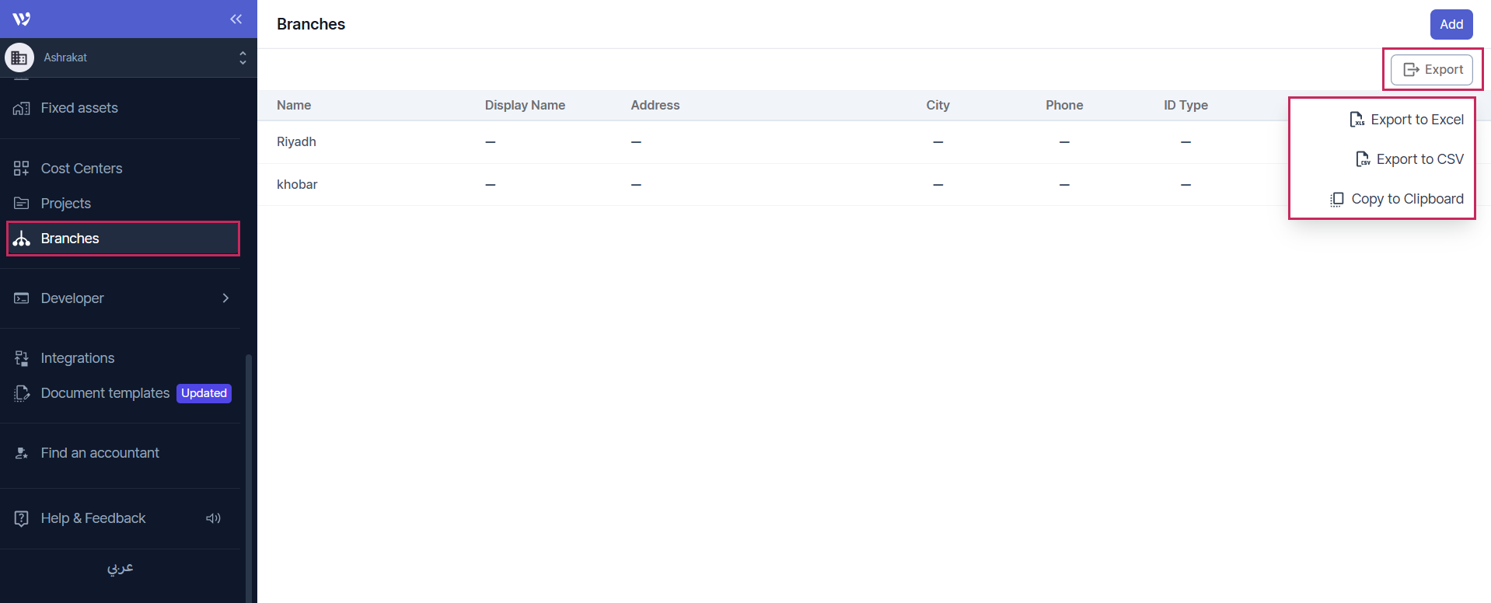The width and height of the screenshot is (1491, 603).
Task: Click the Cost Centers grid icon
Action: click(x=22, y=169)
